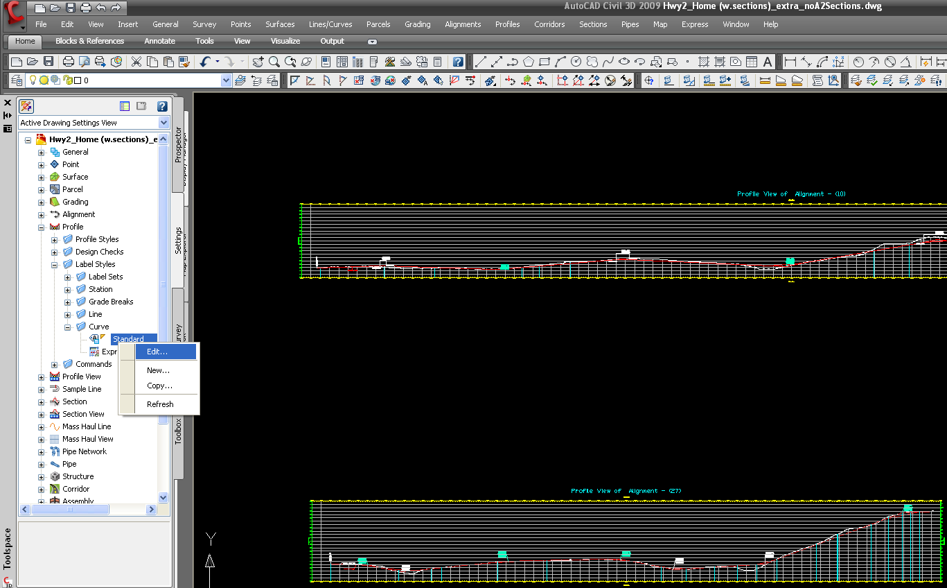
Task: Select the Table draw tool
Action: coord(752,62)
